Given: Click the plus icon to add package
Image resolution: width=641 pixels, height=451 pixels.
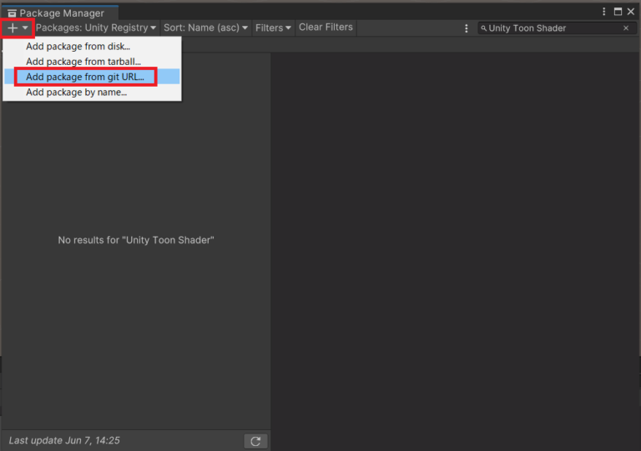Looking at the screenshot, I should (x=13, y=28).
